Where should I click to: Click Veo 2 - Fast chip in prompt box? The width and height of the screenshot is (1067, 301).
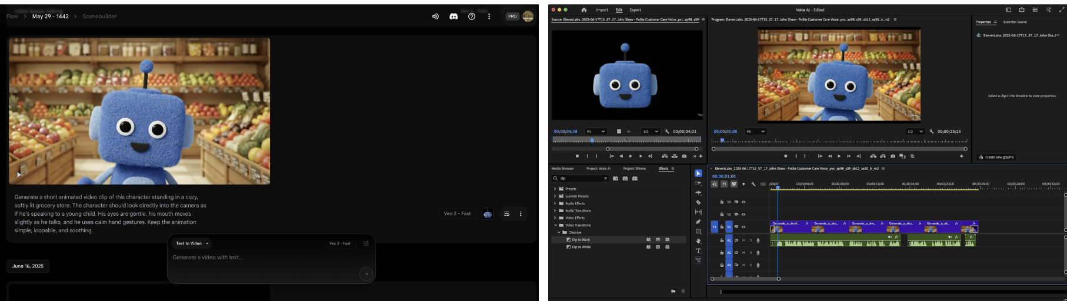click(340, 243)
